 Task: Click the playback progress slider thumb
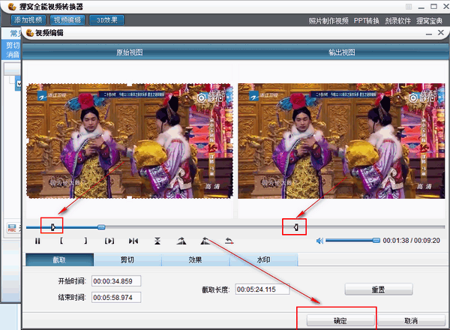(101, 227)
